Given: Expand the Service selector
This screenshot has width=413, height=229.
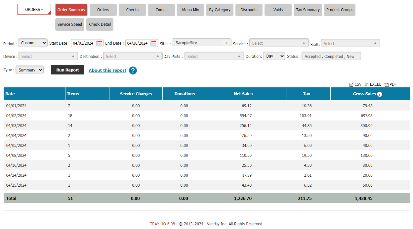Looking at the screenshot, I should coord(279,43).
